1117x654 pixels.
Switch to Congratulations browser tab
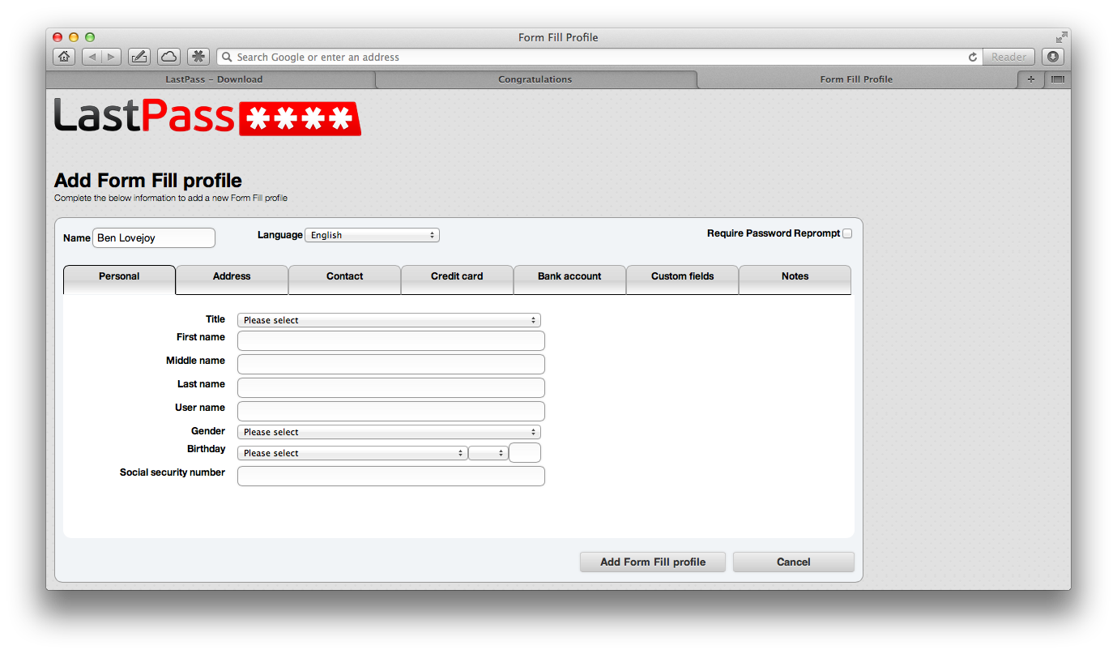click(x=535, y=79)
